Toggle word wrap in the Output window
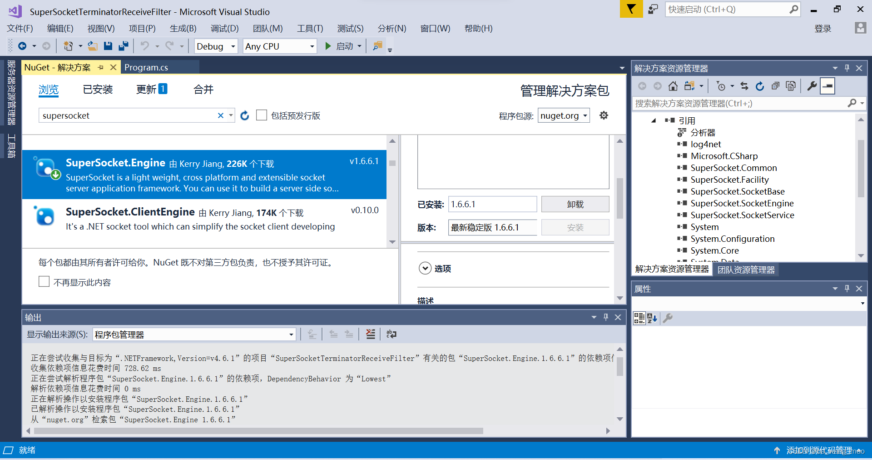Image resolution: width=872 pixels, height=460 pixels. 391,334
